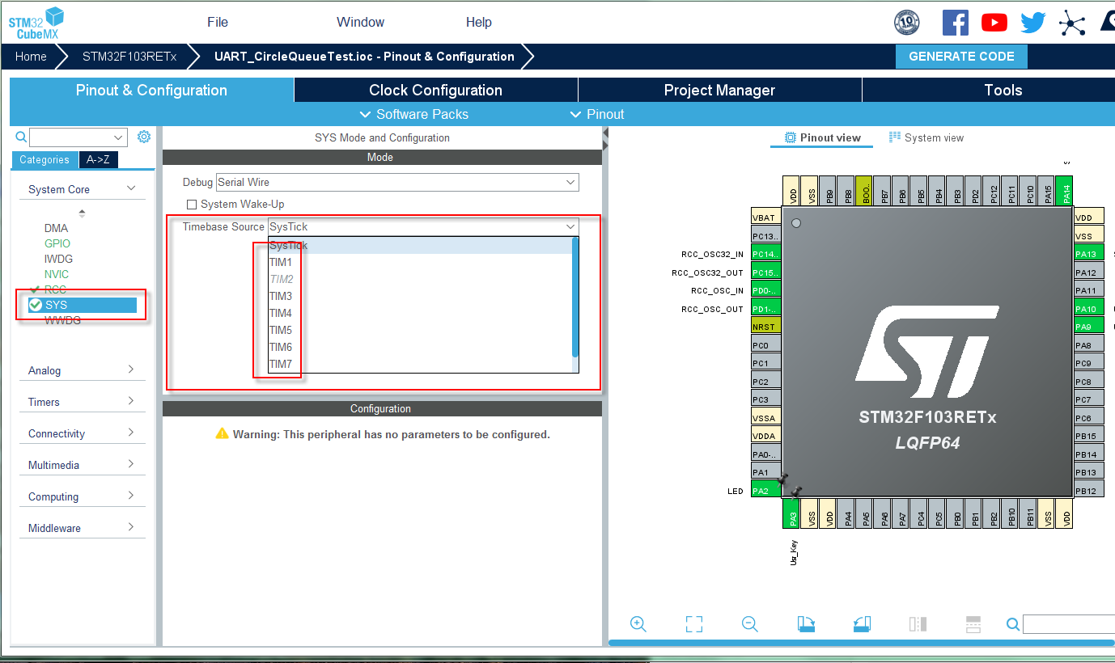
Task: Open the GPIO item under System Core
Action: [x=57, y=243]
